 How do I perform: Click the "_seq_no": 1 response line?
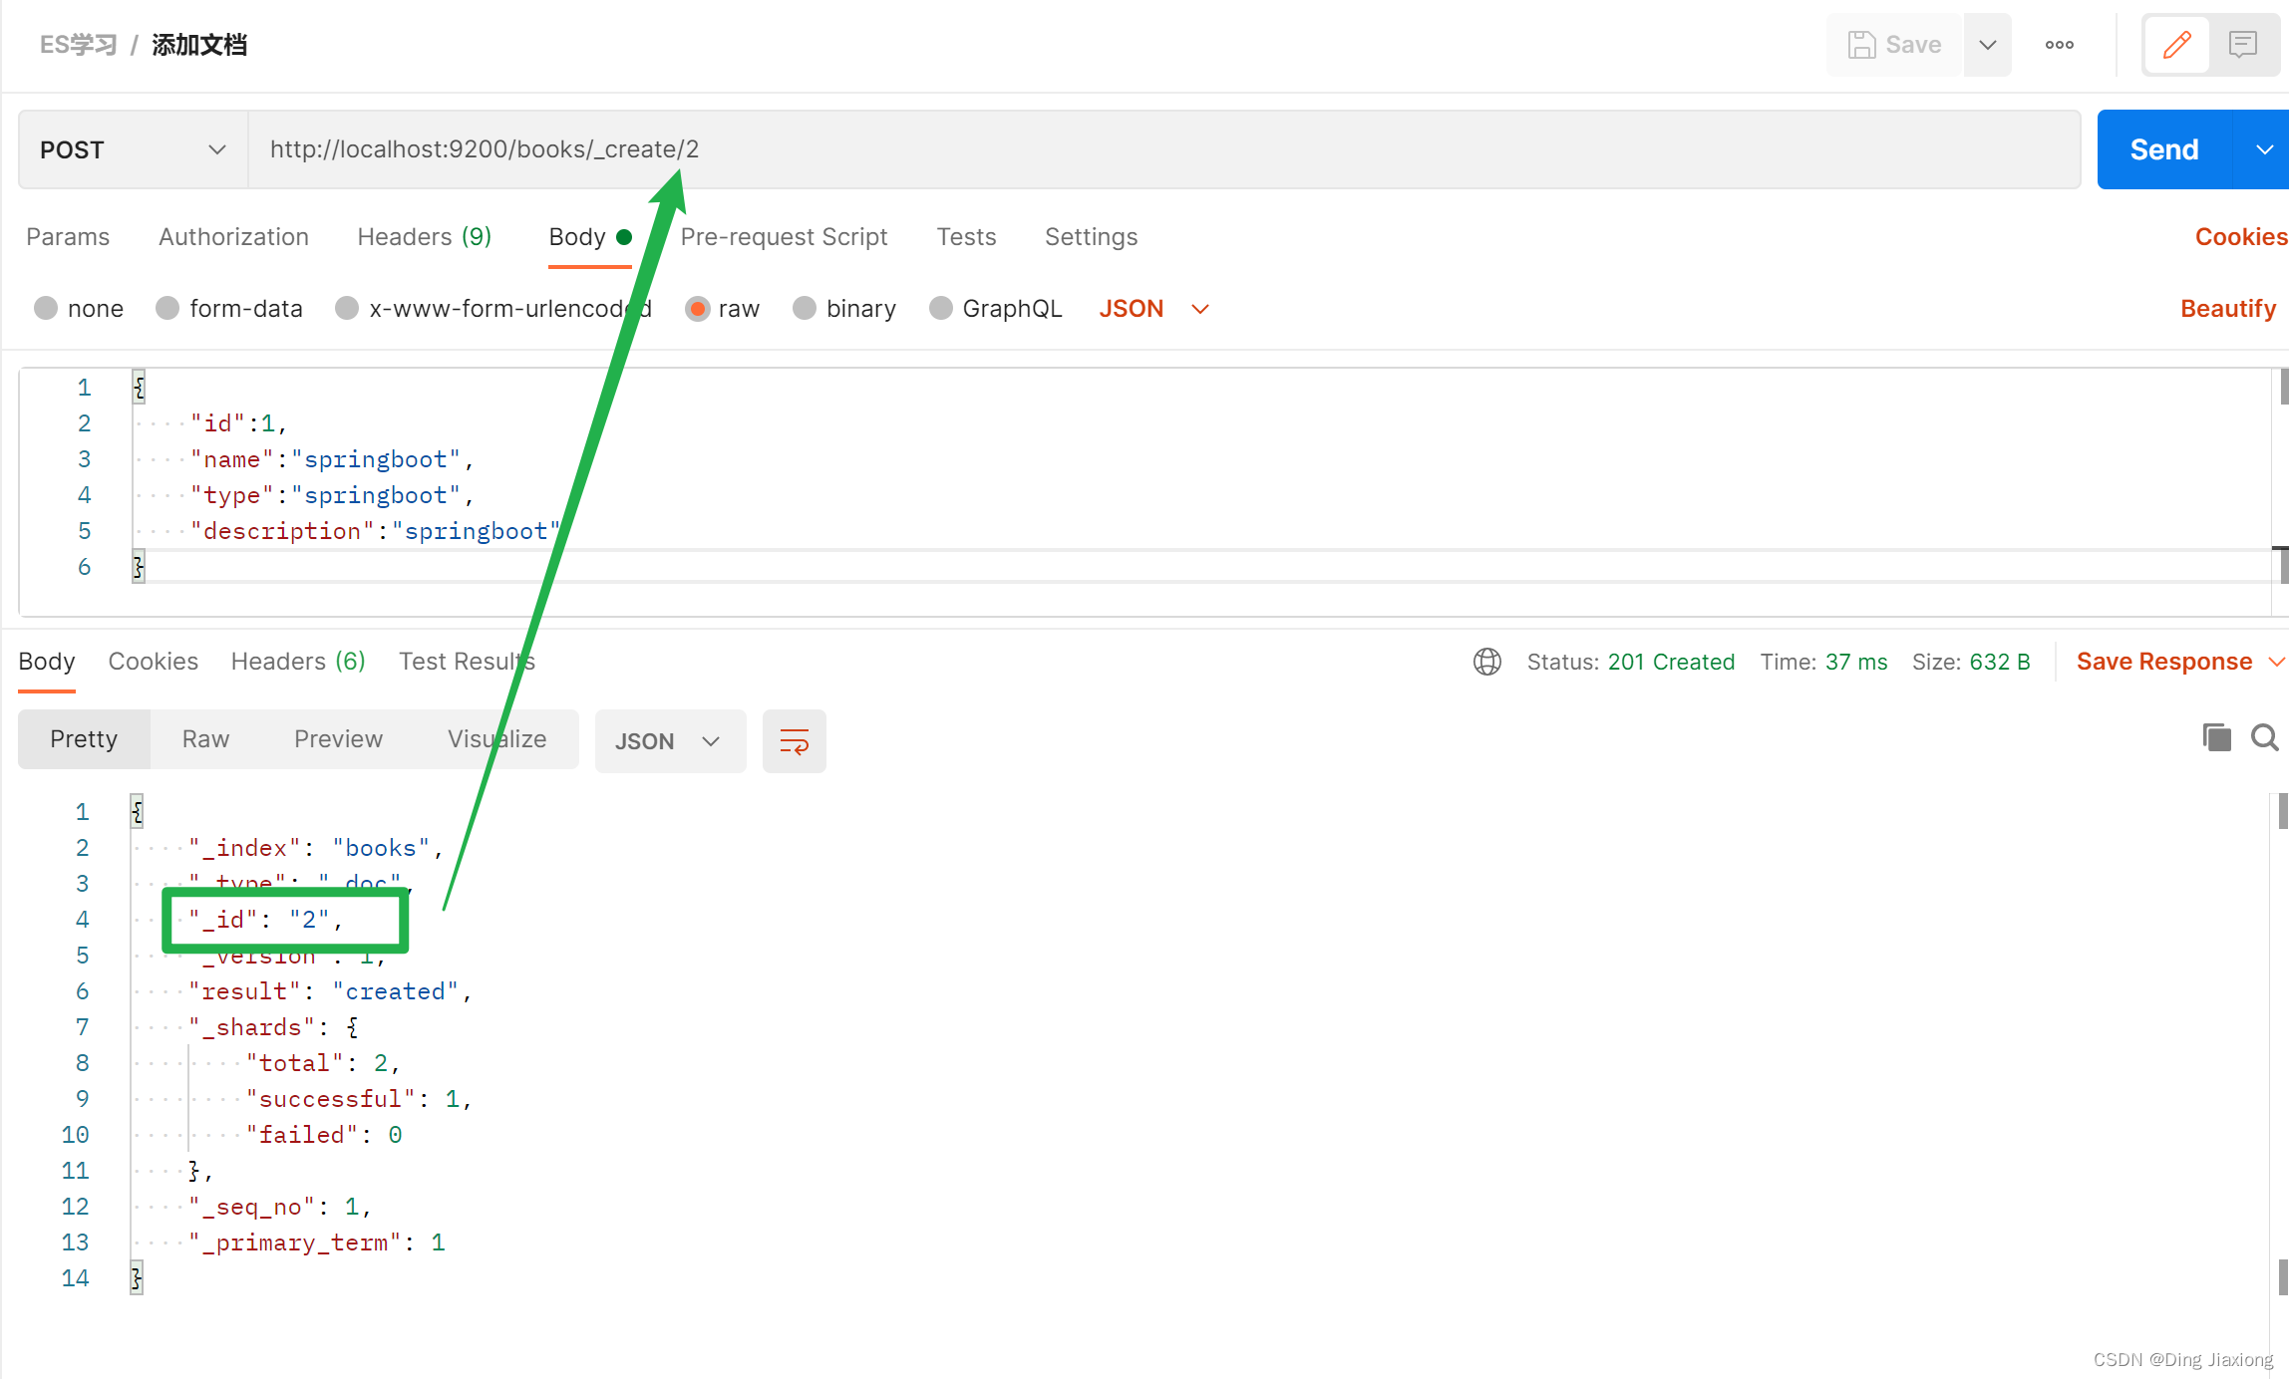pos(280,1207)
